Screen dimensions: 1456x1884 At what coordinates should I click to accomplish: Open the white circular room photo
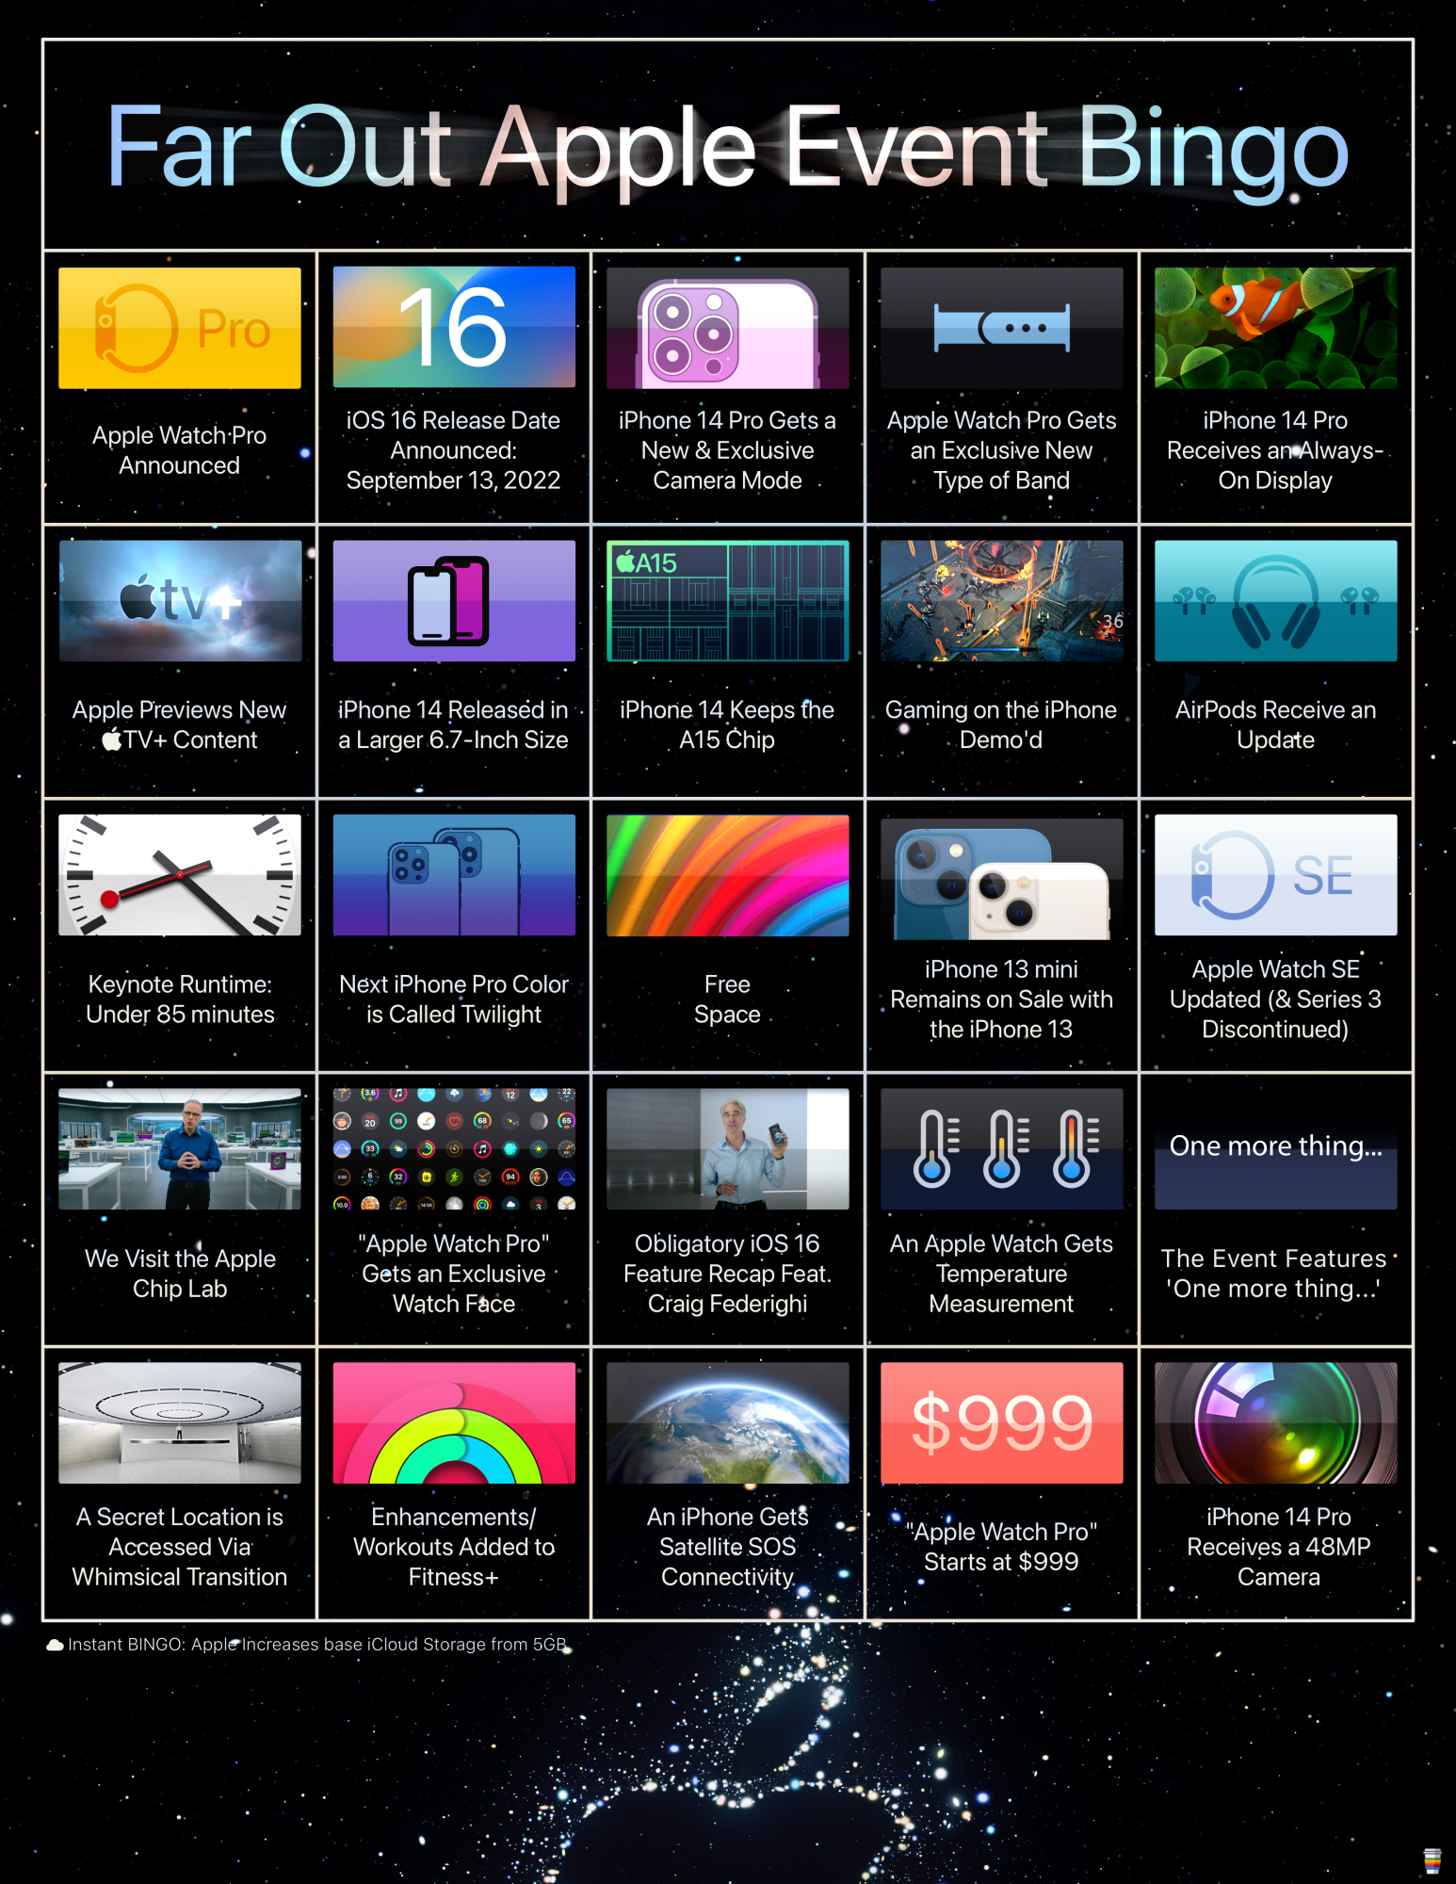180,1423
